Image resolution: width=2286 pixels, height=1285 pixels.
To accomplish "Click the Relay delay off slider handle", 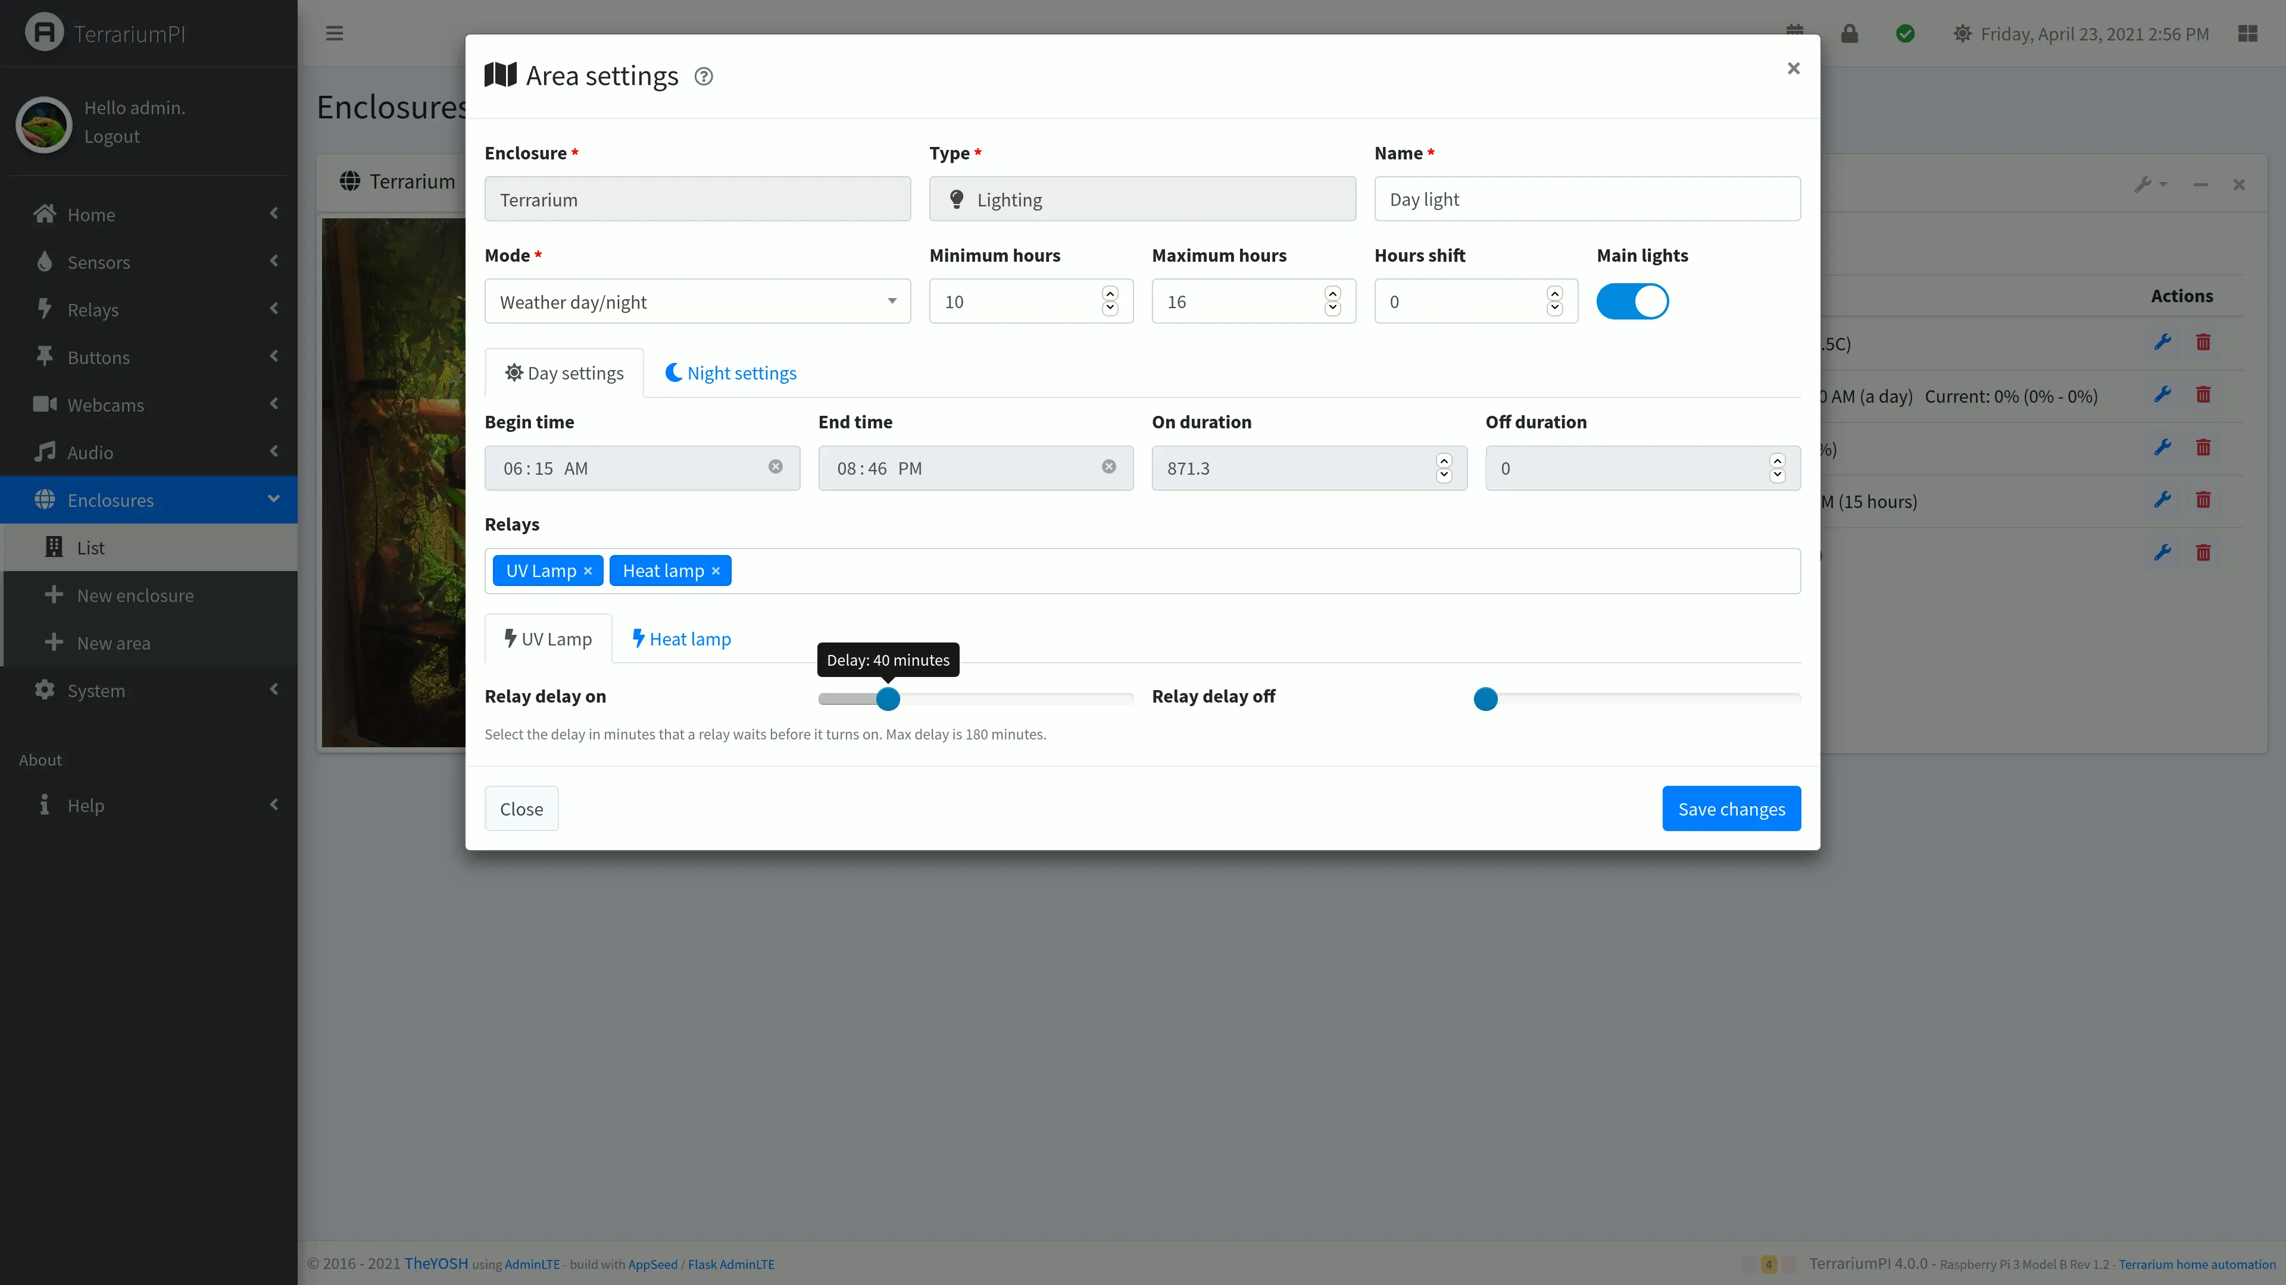I will point(1485,699).
